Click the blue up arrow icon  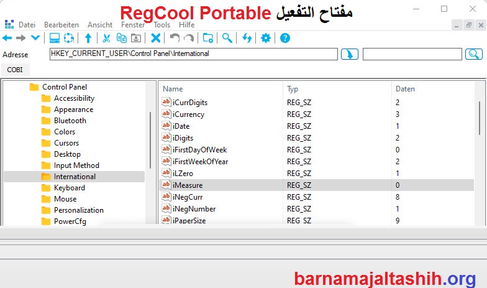pos(88,39)
